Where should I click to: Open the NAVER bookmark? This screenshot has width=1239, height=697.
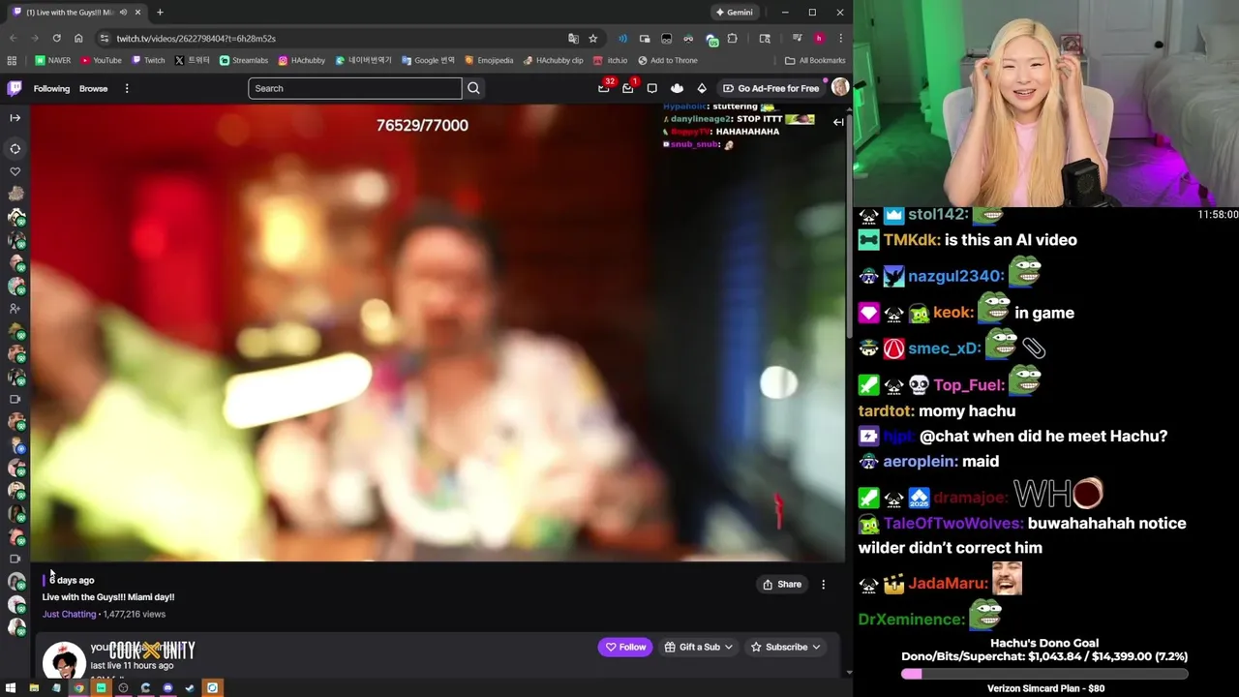52,60
